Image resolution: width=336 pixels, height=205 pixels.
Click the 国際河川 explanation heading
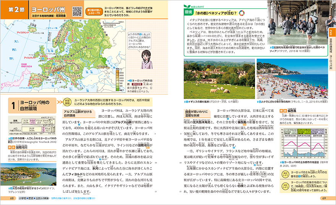pyautogui.click(x=22, y=147)
